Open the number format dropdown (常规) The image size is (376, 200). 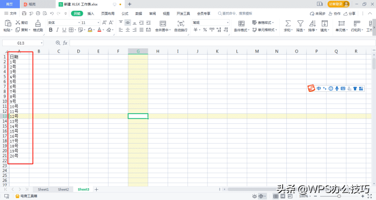coord(228,23)
